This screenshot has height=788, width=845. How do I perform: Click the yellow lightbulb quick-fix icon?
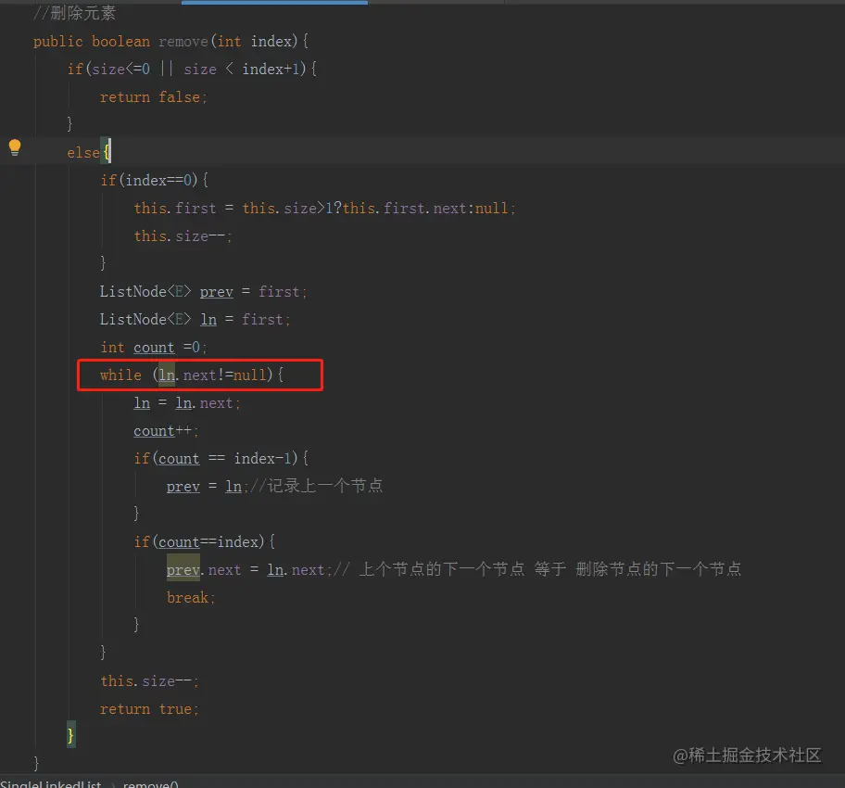(x=15, y=147)
